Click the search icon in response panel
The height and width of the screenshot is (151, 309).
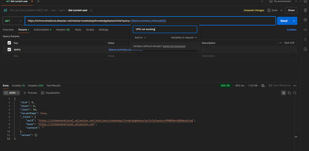tap(295, 93)
